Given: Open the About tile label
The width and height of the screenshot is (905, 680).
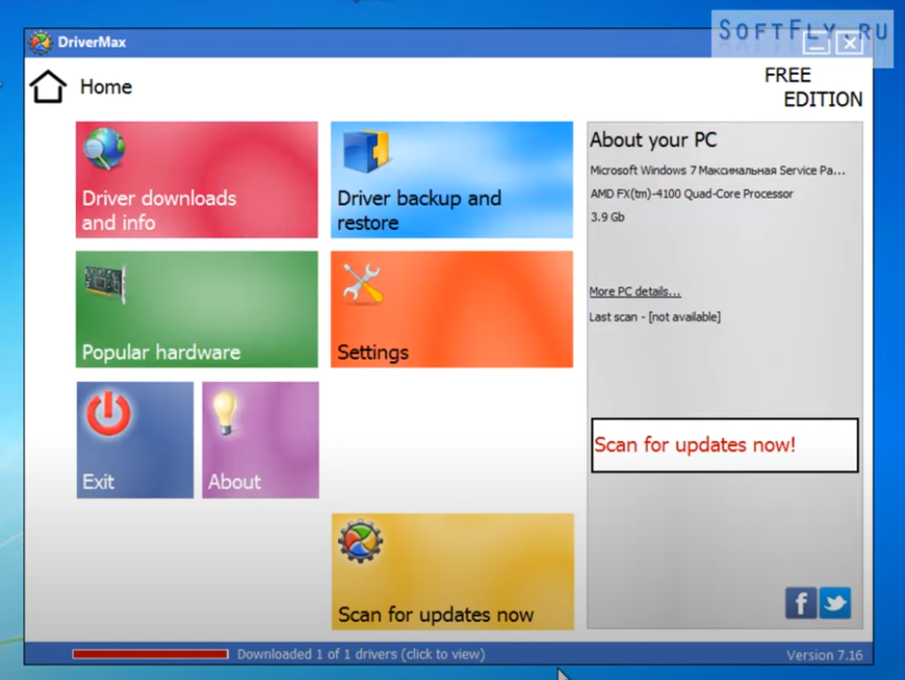Looking at the screenshot, I should 235,481.
